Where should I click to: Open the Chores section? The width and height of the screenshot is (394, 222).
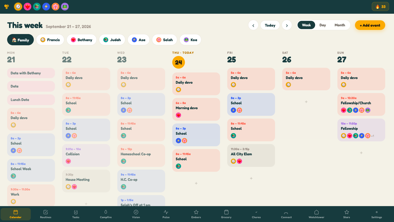(256, 214)
